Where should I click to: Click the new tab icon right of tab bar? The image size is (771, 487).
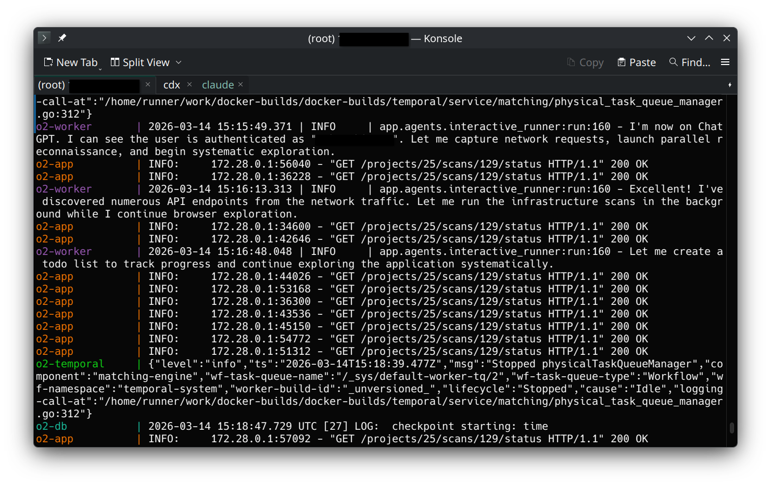[x=729, y=85]
